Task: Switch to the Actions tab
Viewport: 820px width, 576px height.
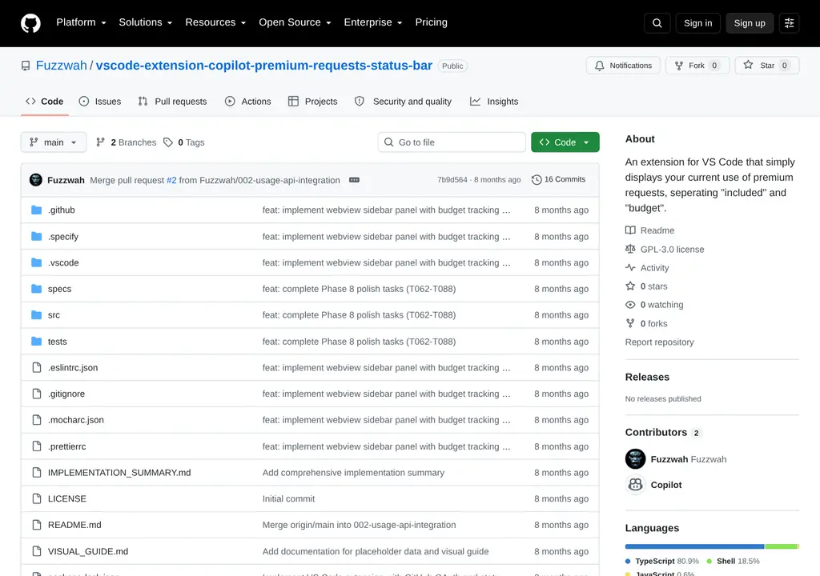Action: (x=248, y=102)
